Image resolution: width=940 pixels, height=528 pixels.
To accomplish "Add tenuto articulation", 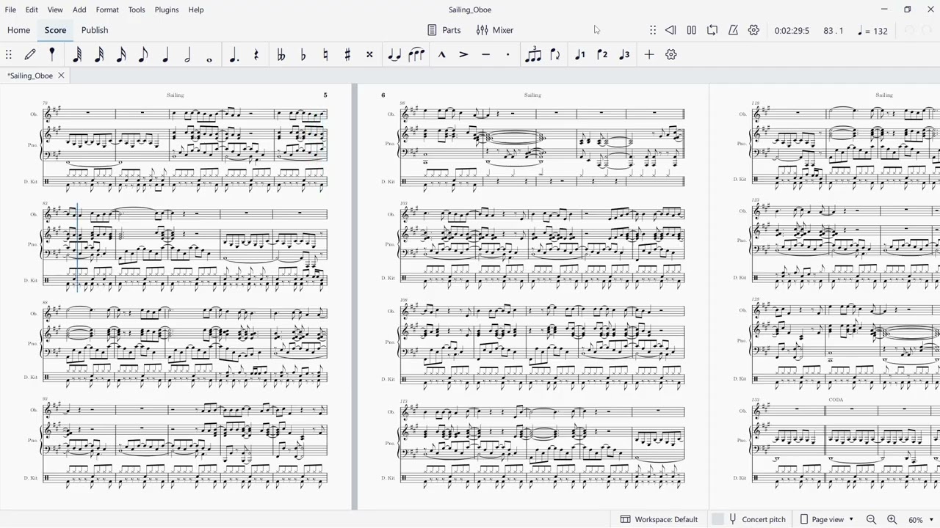I will 485,54.
